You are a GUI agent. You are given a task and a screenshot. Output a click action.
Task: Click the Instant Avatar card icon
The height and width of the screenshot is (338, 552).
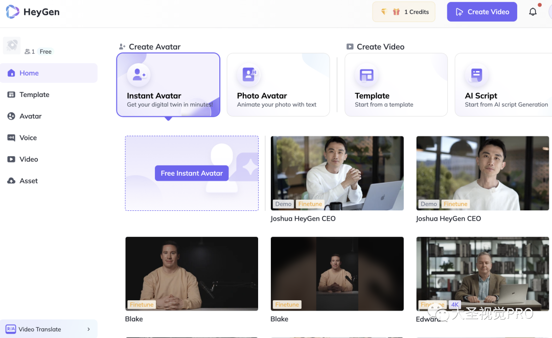coord(139,75)
